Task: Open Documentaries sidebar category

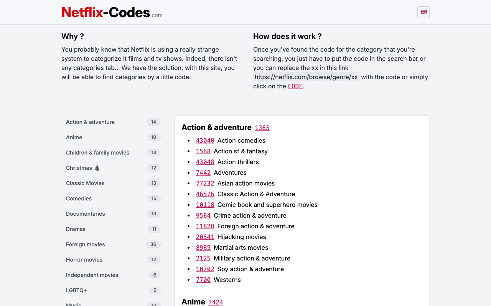Action: tap(113, 214)
